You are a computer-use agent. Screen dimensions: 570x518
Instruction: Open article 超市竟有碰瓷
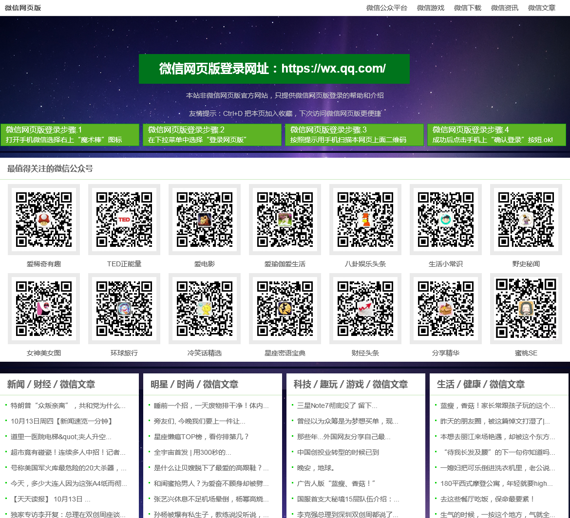click(x=68, y=453)
